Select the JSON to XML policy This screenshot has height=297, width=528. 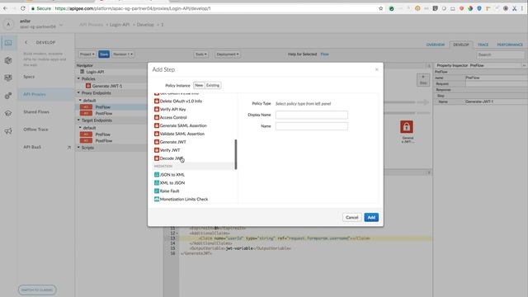pos(169,174)
